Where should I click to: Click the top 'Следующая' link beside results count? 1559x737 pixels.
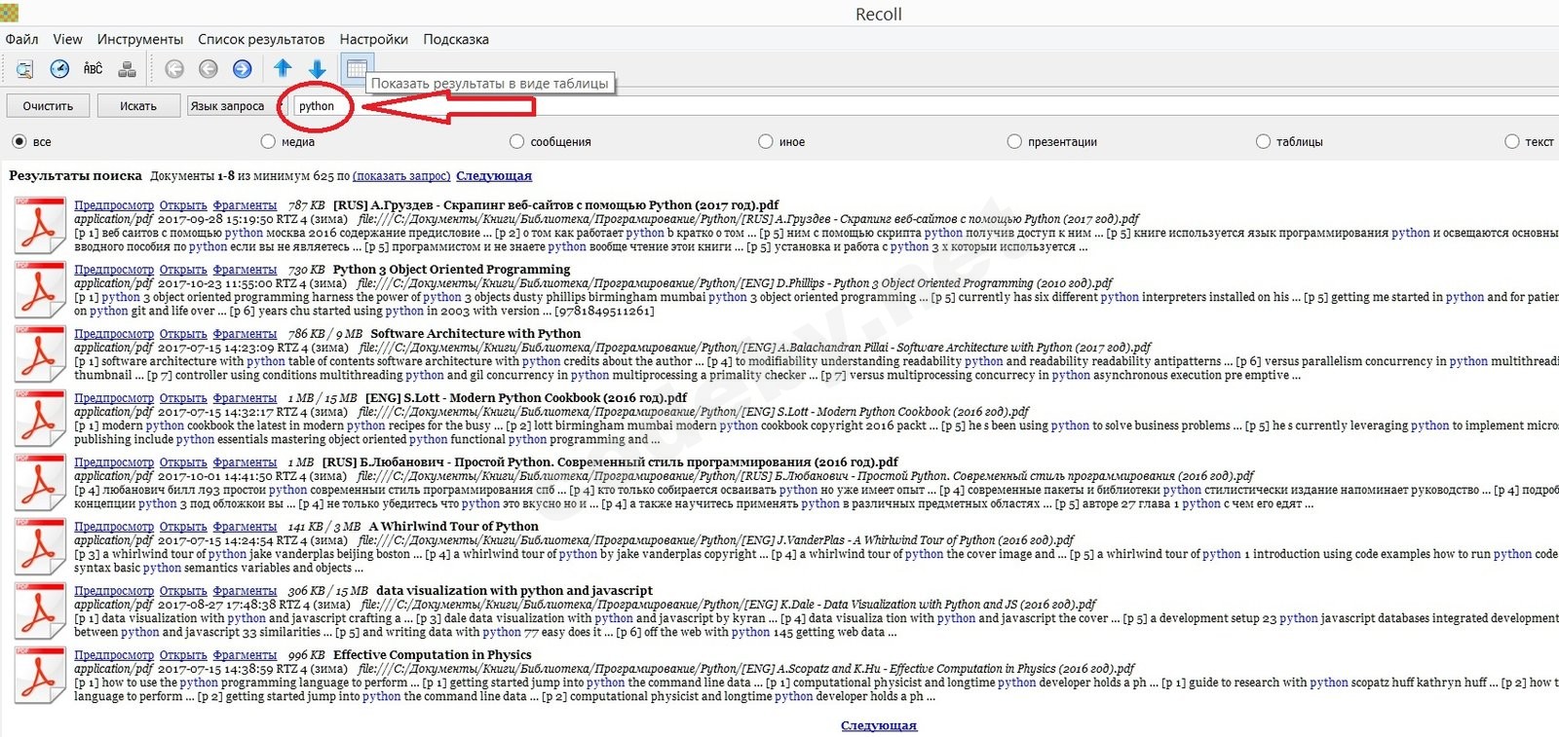coord(494,176)
